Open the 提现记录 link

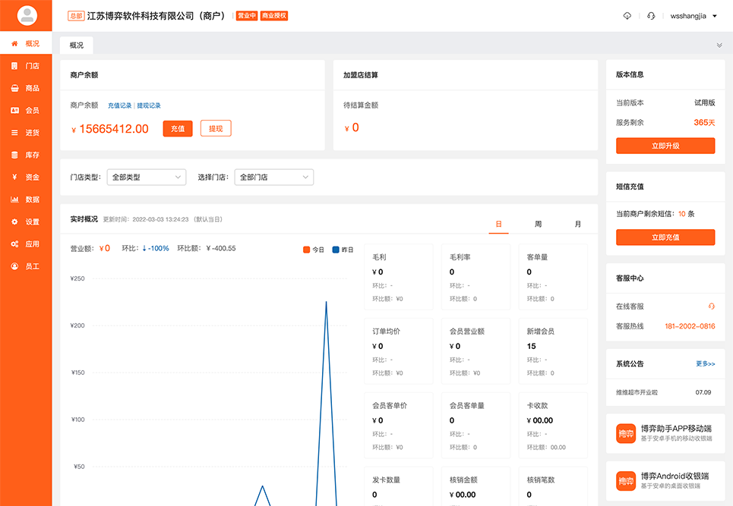(149, 105)
